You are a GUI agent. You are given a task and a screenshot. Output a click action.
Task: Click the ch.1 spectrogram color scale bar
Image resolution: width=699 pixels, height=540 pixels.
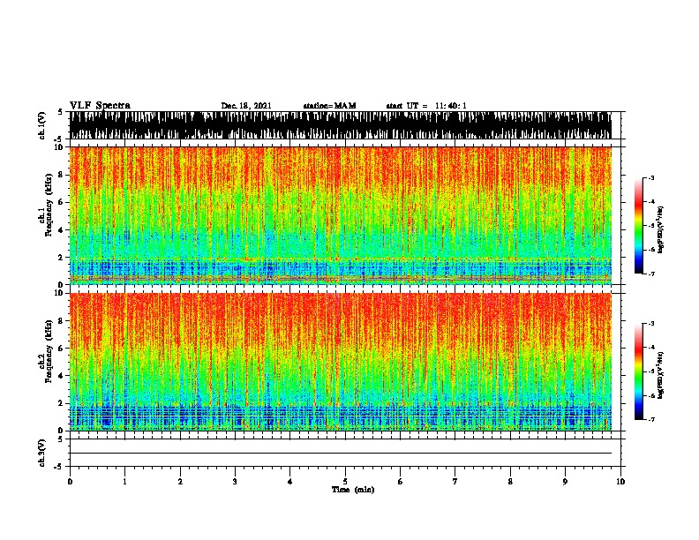tap(639, 226)
